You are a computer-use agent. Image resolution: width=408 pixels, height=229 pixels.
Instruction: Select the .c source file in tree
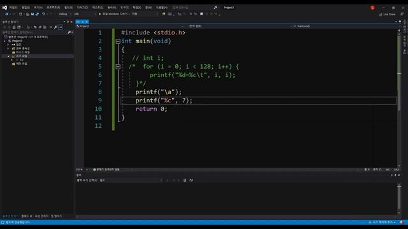[x=20, y=60]
